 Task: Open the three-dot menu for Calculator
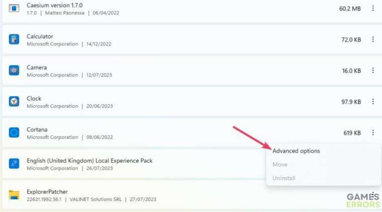click(373, 40)
